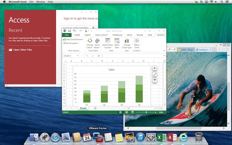The height and width of the screenshot is (145, 232).
Task: Click Sign in to get the most link
Action: 81,19
